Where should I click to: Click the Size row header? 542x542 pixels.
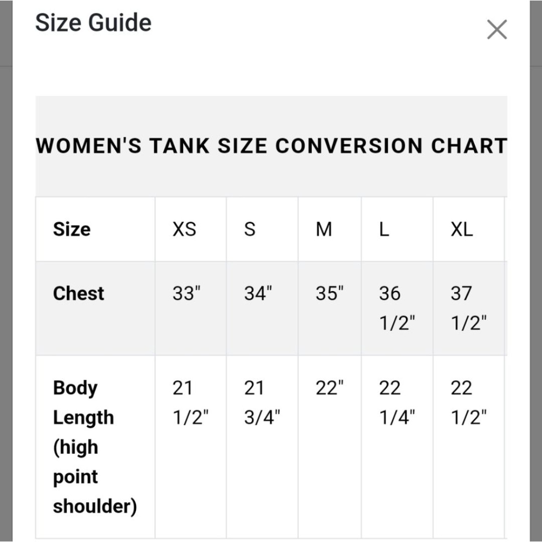(72, 229)
